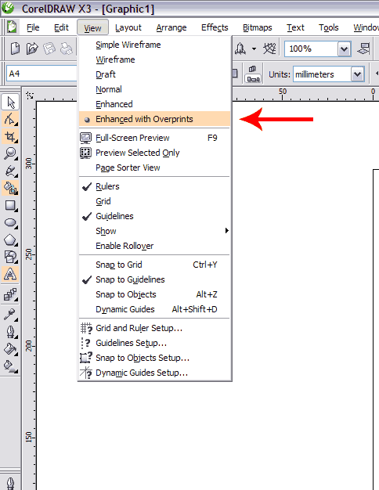Image resolution: width=379 pixels, height=490 pixels.
Task: Open the Bitmaps menu
Action: (258, 27)
